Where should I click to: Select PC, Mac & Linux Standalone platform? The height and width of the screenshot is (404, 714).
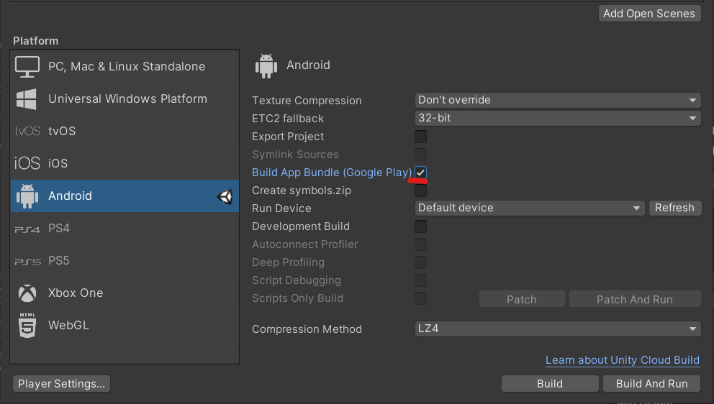(x=125, y=66)
